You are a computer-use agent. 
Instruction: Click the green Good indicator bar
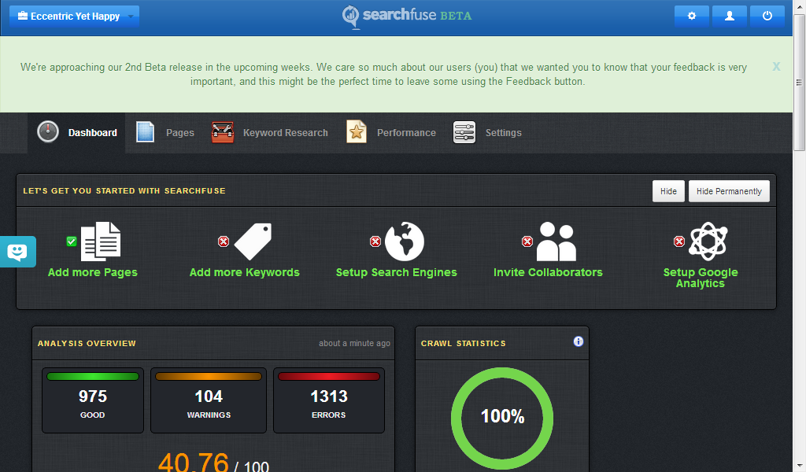tap(93, 377)
